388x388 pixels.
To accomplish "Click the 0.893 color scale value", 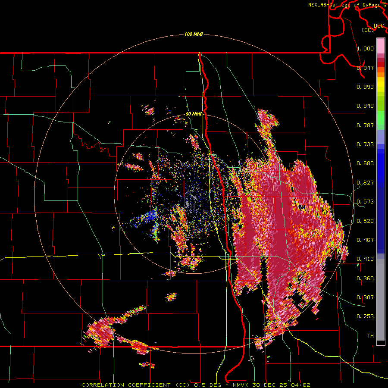I will (365, 87).
